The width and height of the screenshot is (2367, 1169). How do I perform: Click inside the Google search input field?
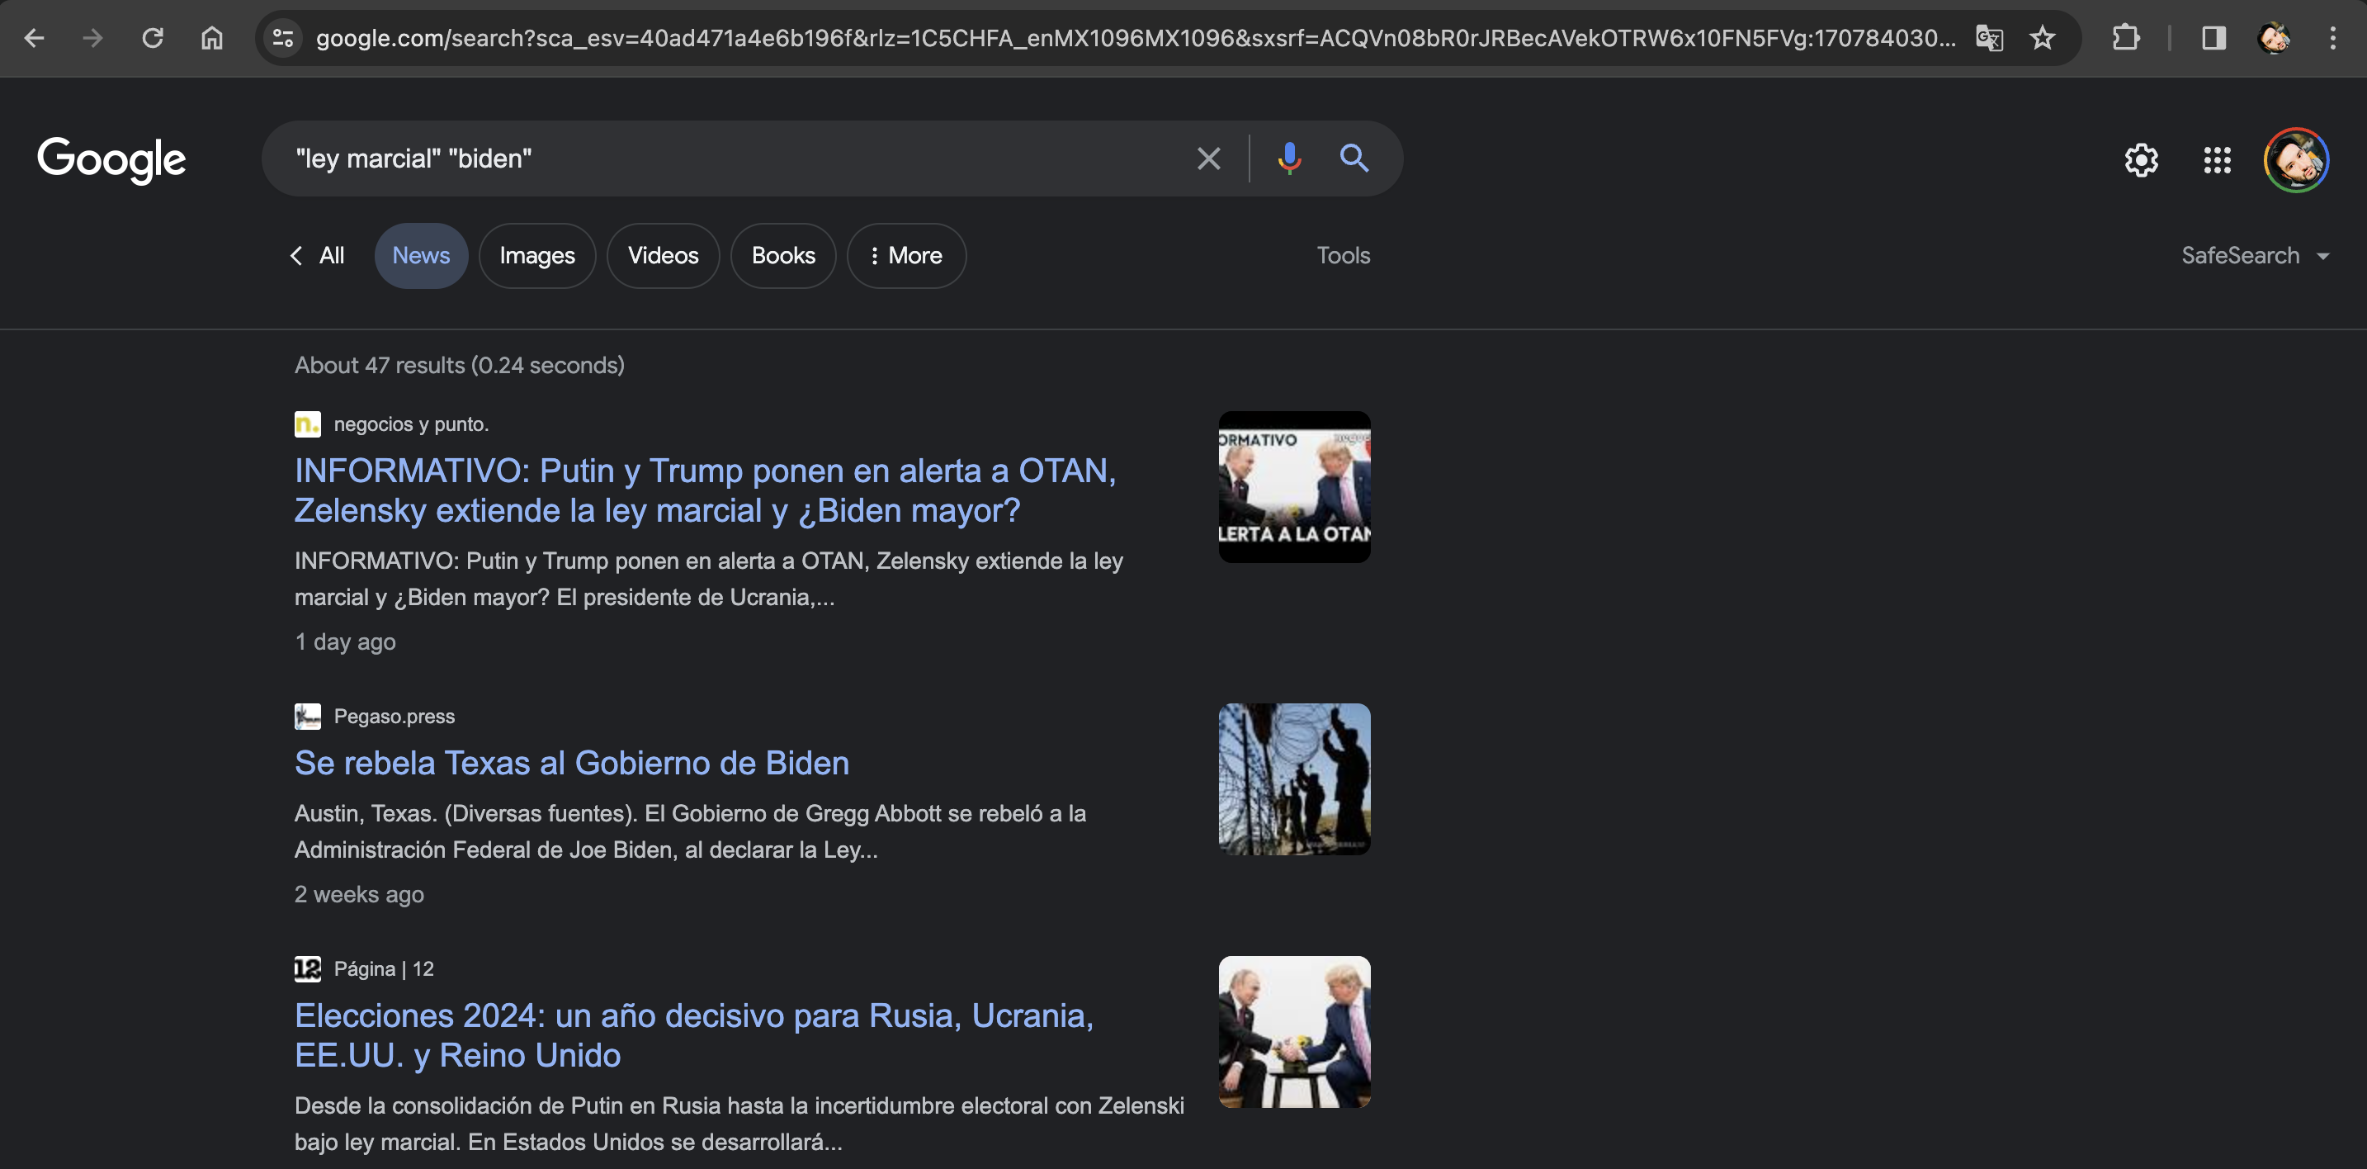click(x=735, y=158)
